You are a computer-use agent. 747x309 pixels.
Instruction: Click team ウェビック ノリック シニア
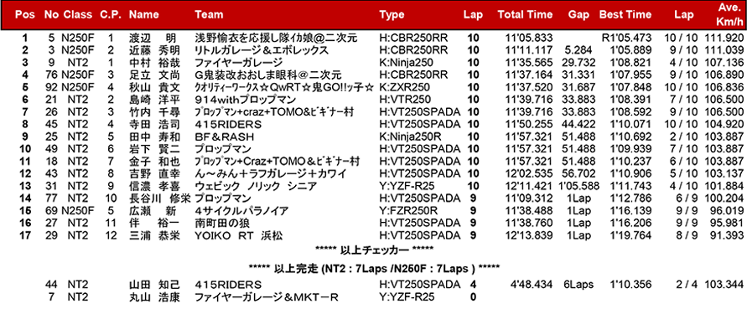tap(256, 186)
